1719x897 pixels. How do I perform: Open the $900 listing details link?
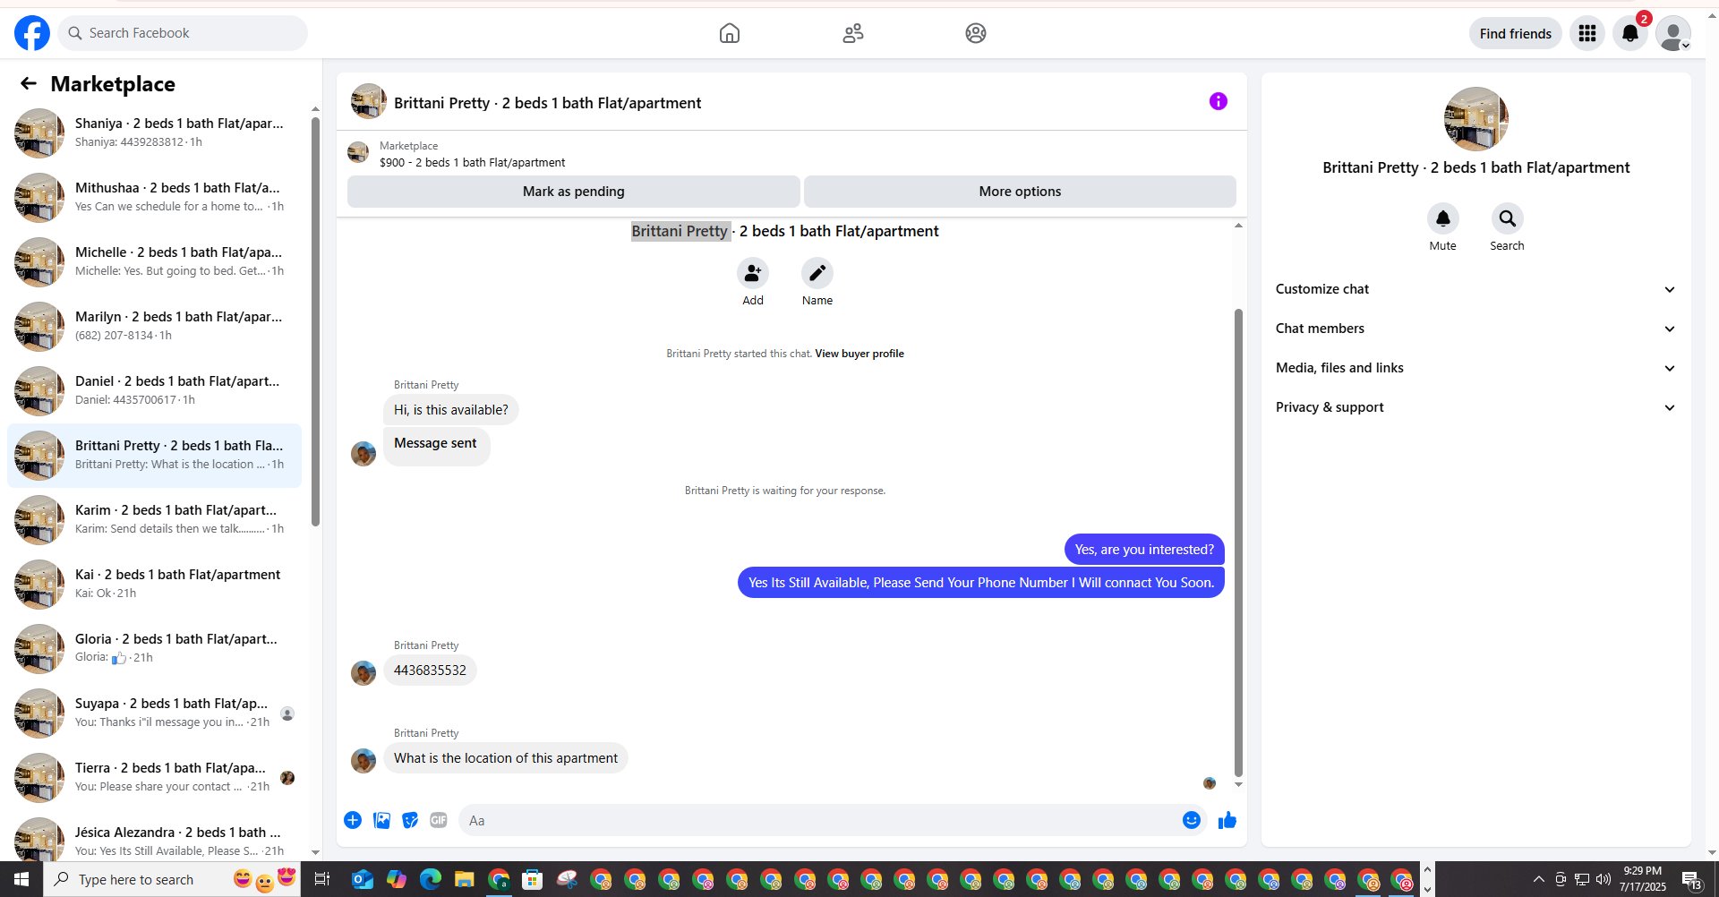(x=472, y=163)
